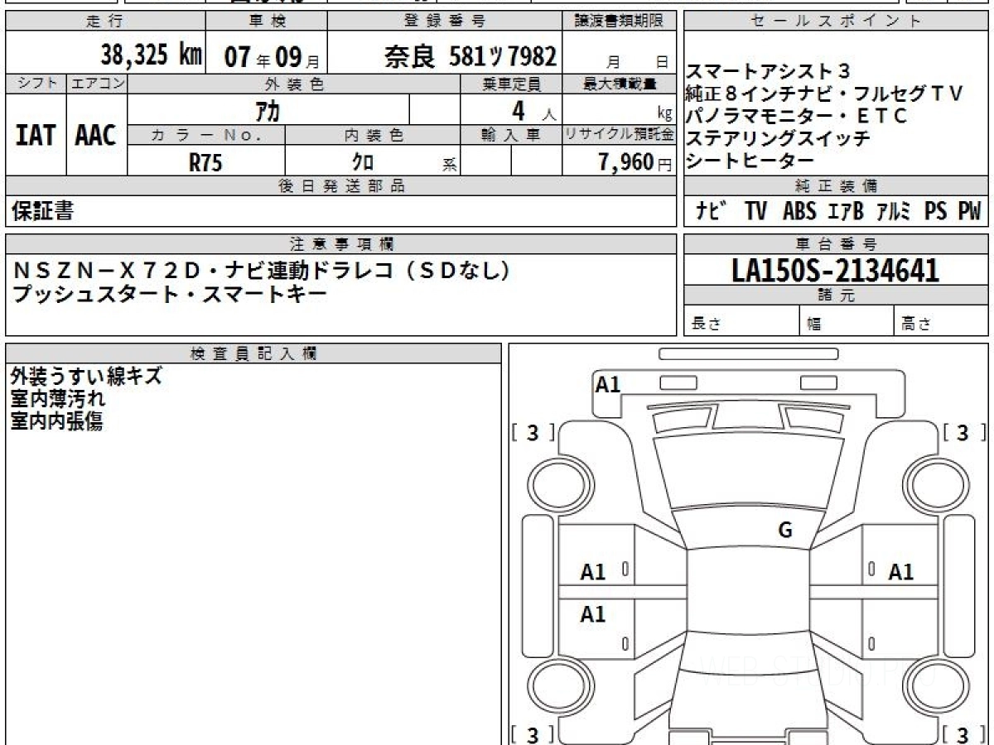Click the アルミ equipment label

pyautogui.click(x=893, y=212)
